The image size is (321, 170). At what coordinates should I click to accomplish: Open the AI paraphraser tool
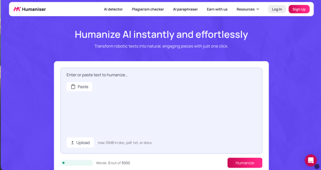[185, 9]
